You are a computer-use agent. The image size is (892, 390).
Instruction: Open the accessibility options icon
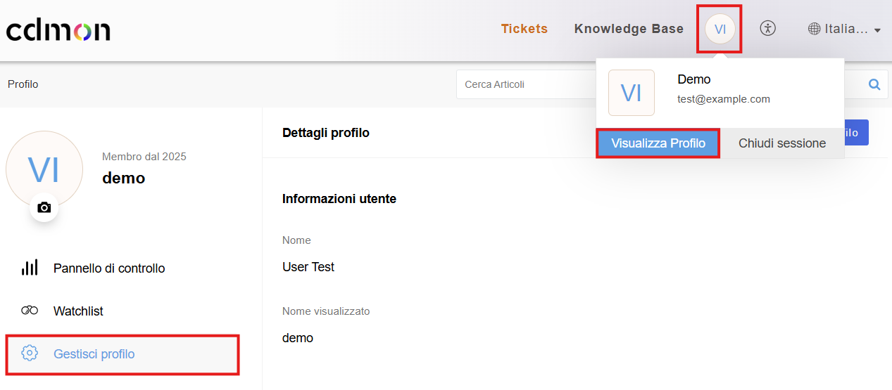pos(767,29)
